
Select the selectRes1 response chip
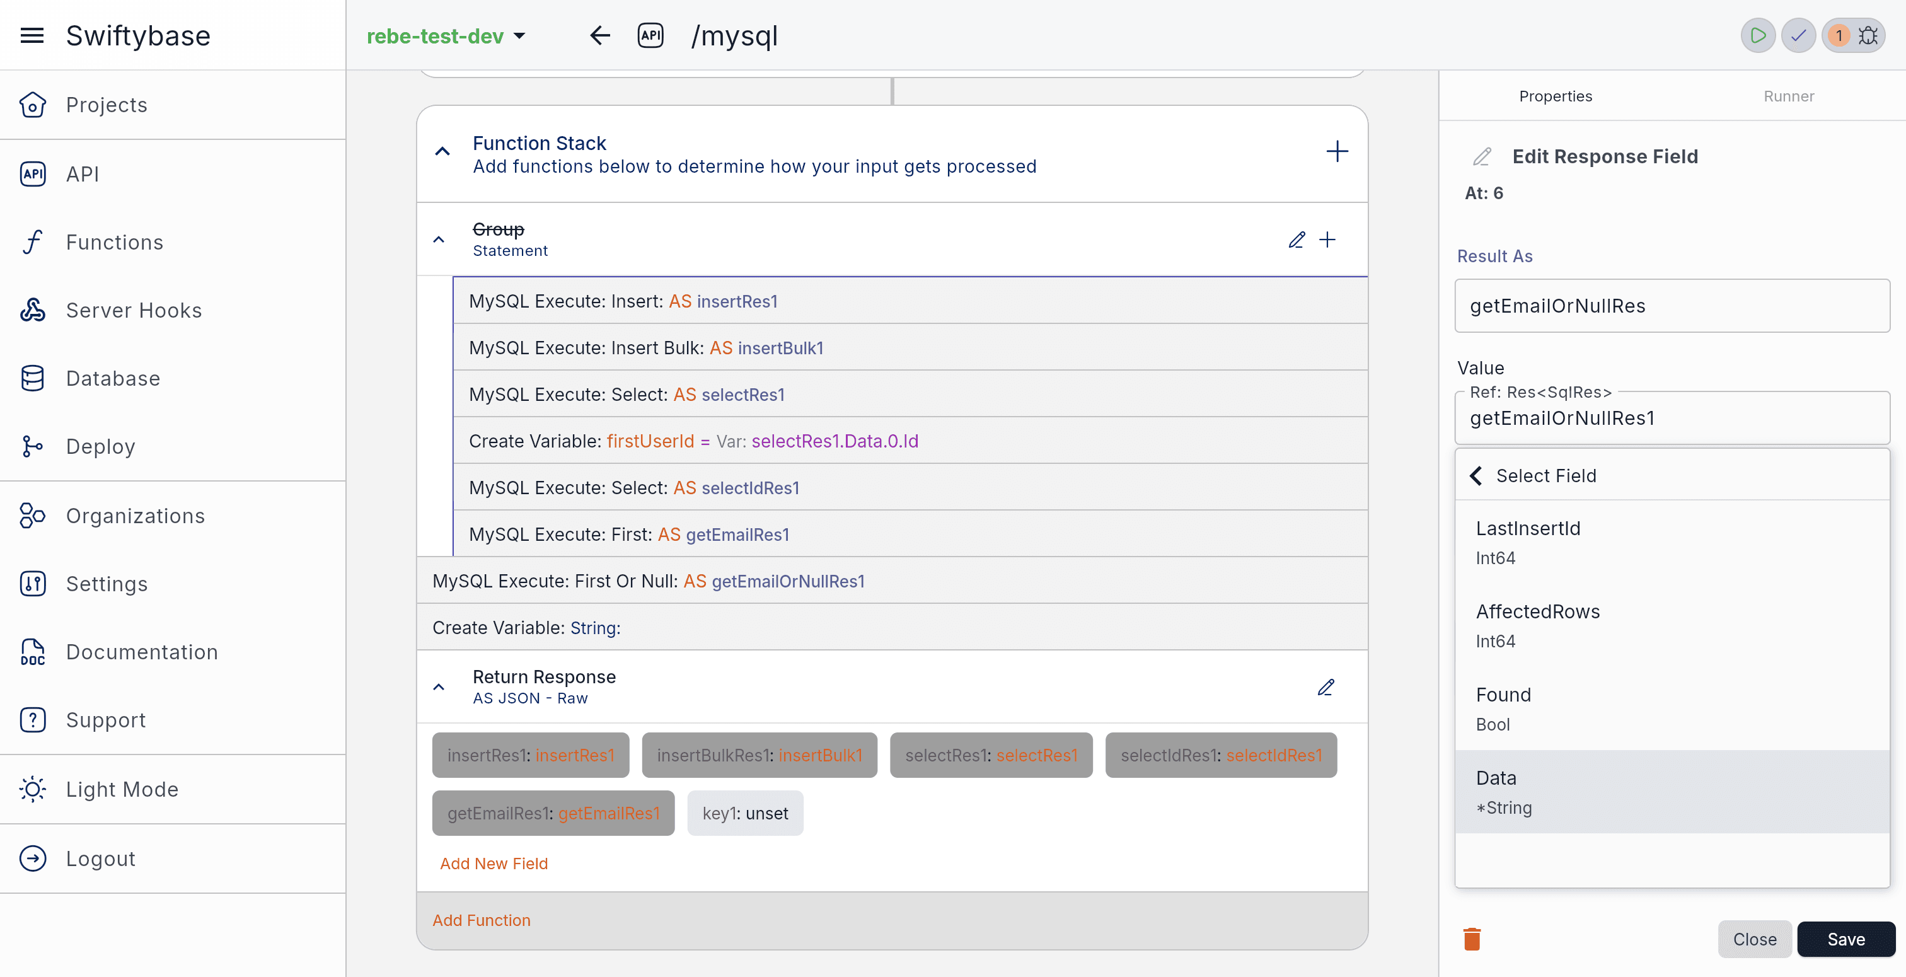991,755
